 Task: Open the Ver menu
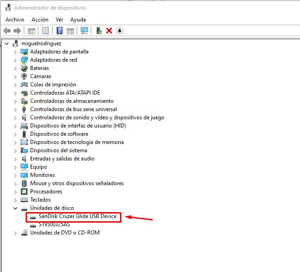pos(59,20)
